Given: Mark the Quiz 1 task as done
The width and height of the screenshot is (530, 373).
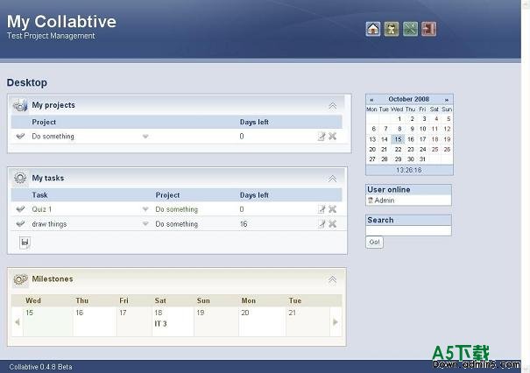Looking at the screenshot, I should [x=20, y=209].
